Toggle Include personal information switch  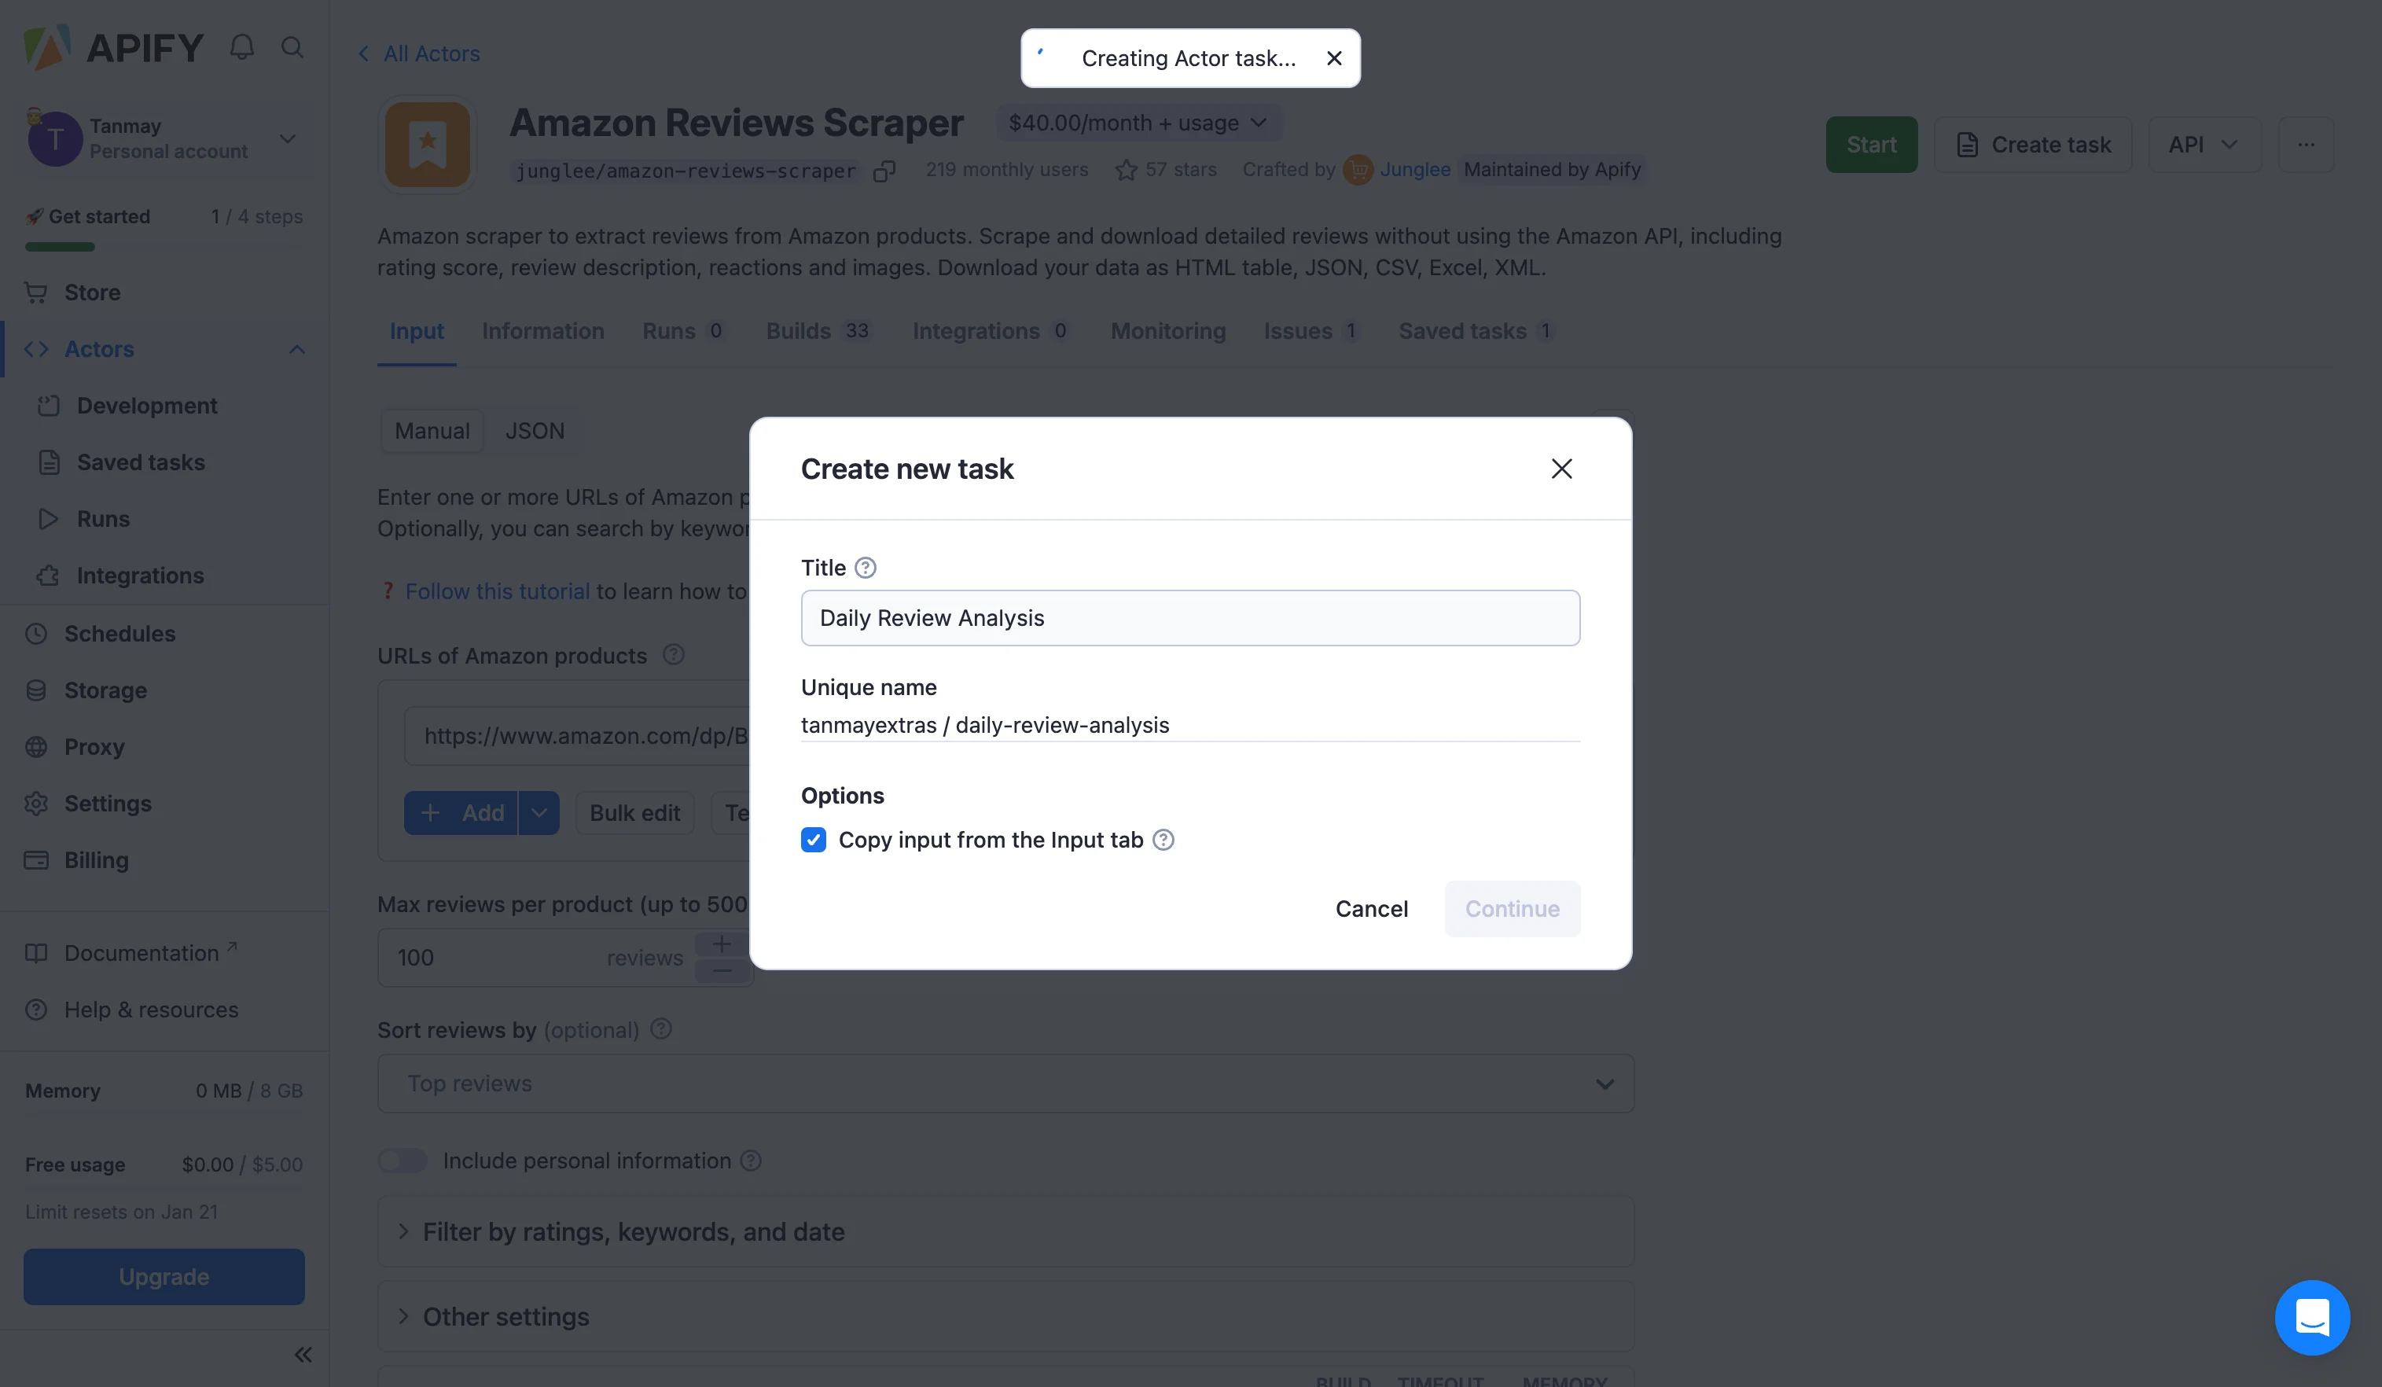pos(403,1160)
